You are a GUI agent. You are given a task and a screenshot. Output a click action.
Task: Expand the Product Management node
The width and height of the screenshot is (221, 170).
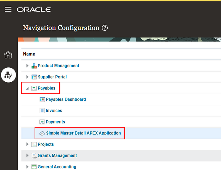pos(27,66)
